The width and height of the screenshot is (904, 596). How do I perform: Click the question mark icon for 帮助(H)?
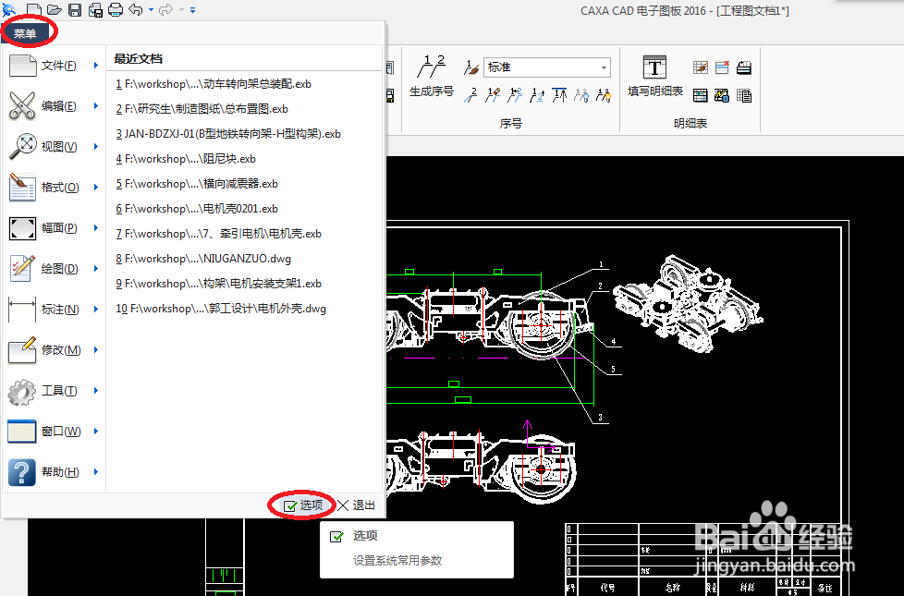[x=22, y=473]
